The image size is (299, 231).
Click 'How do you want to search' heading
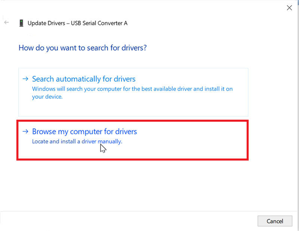(x=83, y=48)
